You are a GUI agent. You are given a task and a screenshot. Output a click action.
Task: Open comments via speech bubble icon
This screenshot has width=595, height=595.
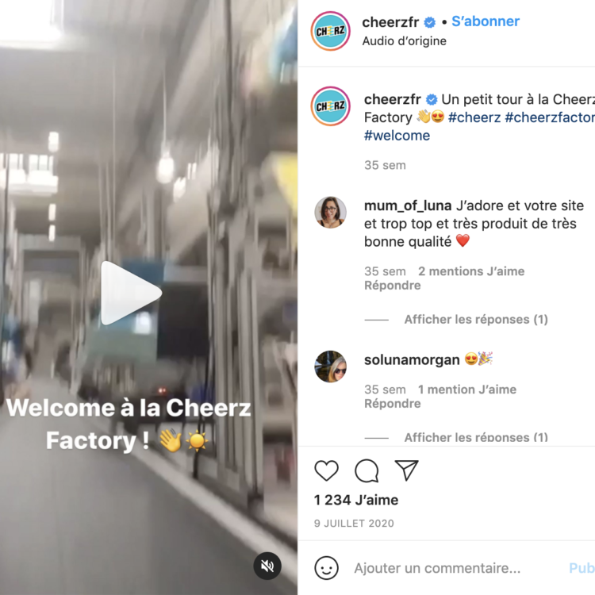(x=367, y=470)
